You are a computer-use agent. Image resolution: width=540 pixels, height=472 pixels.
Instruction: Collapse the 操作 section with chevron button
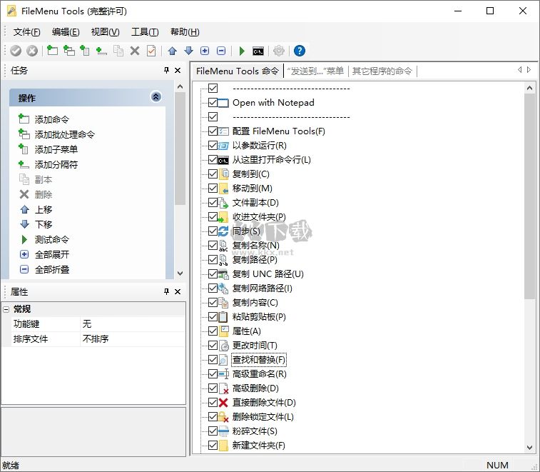(156, 97)
